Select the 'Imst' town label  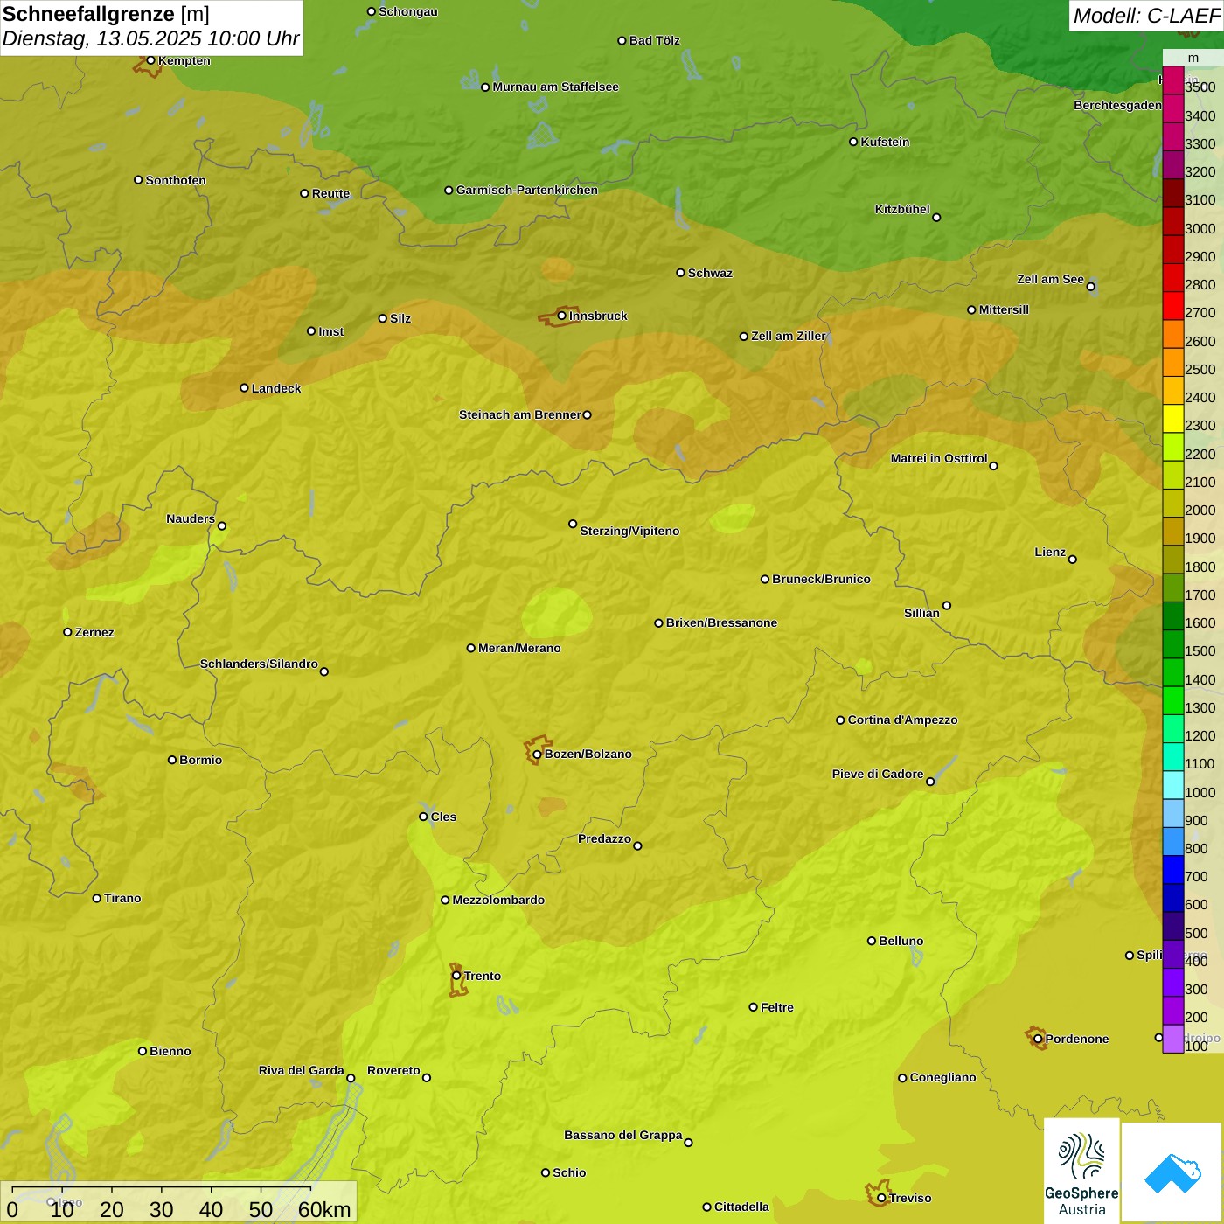tap(330, 331)
